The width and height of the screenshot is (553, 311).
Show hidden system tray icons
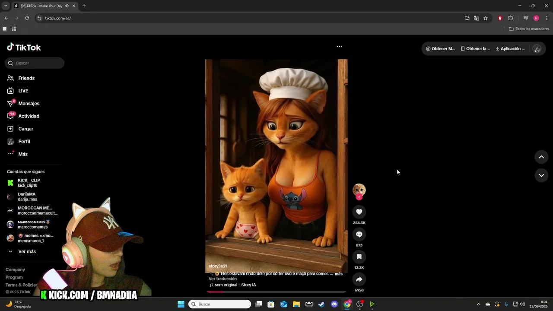point(478,304)
